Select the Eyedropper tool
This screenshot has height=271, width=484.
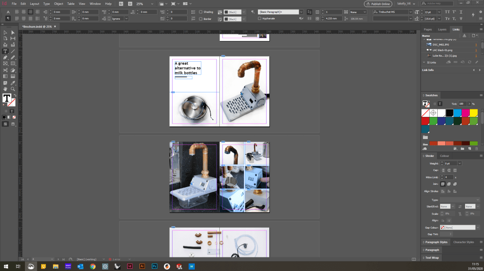13,82
